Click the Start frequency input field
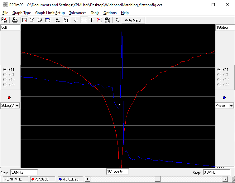 point(24,172)
